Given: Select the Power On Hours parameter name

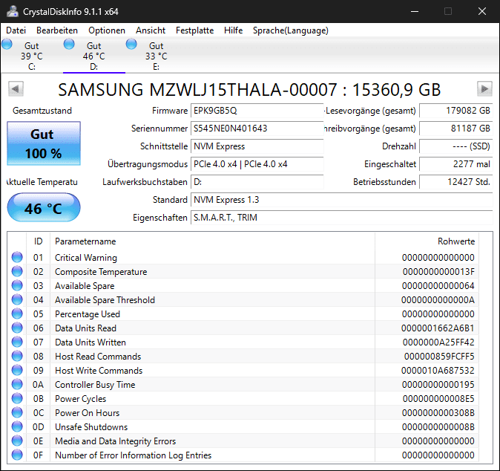Looking at the screenshot, I should click(x=87, y=412).
